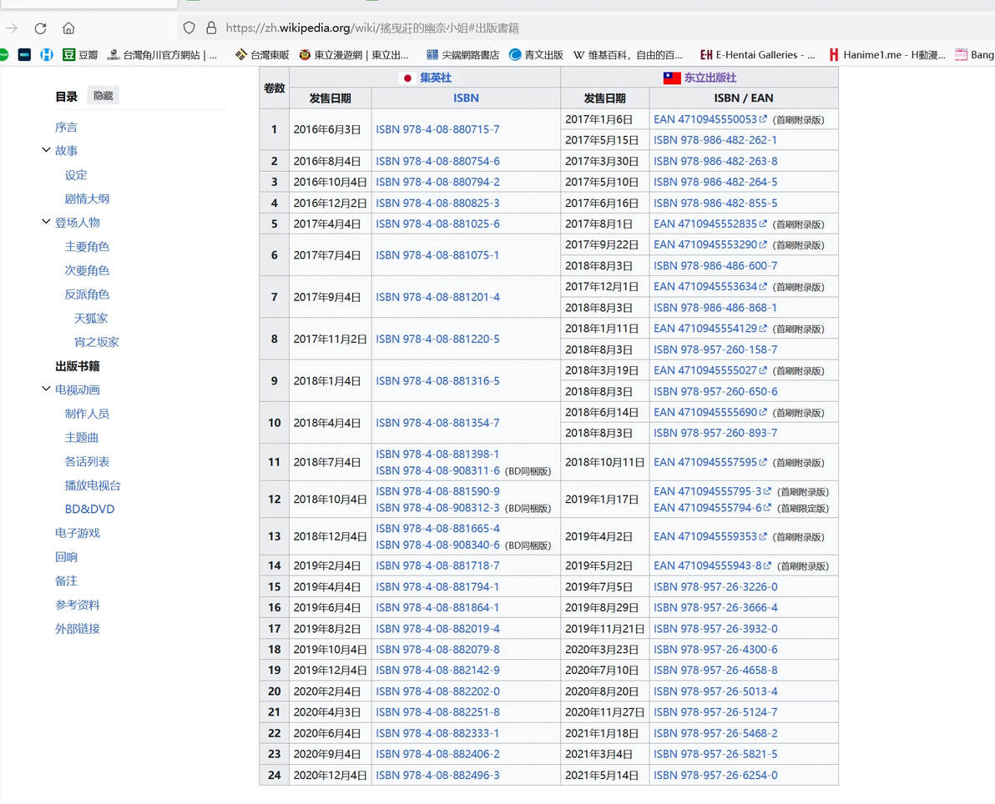Viewport: 995px width, 804px height.
Task: Open the 东立出版社 publisher link
Action: click(x=710, y=78)
